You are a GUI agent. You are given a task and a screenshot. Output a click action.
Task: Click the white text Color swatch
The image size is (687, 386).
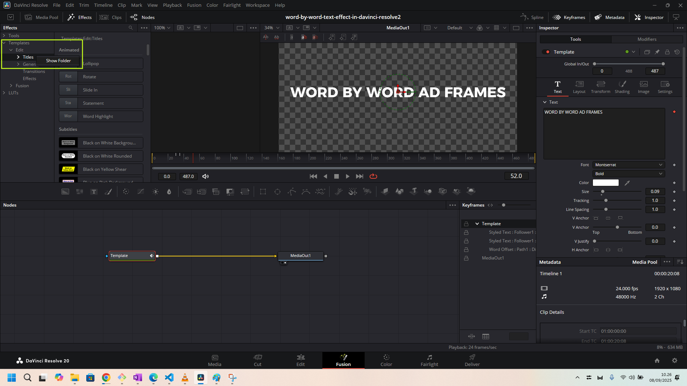(x=605, y=183)
